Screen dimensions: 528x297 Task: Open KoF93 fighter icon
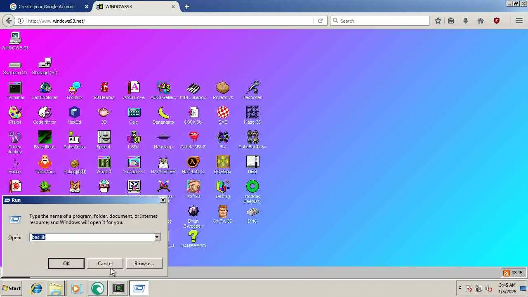pos(193,190)
